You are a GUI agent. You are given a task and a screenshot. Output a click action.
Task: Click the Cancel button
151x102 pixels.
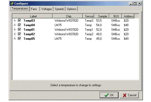coord(129,95)
